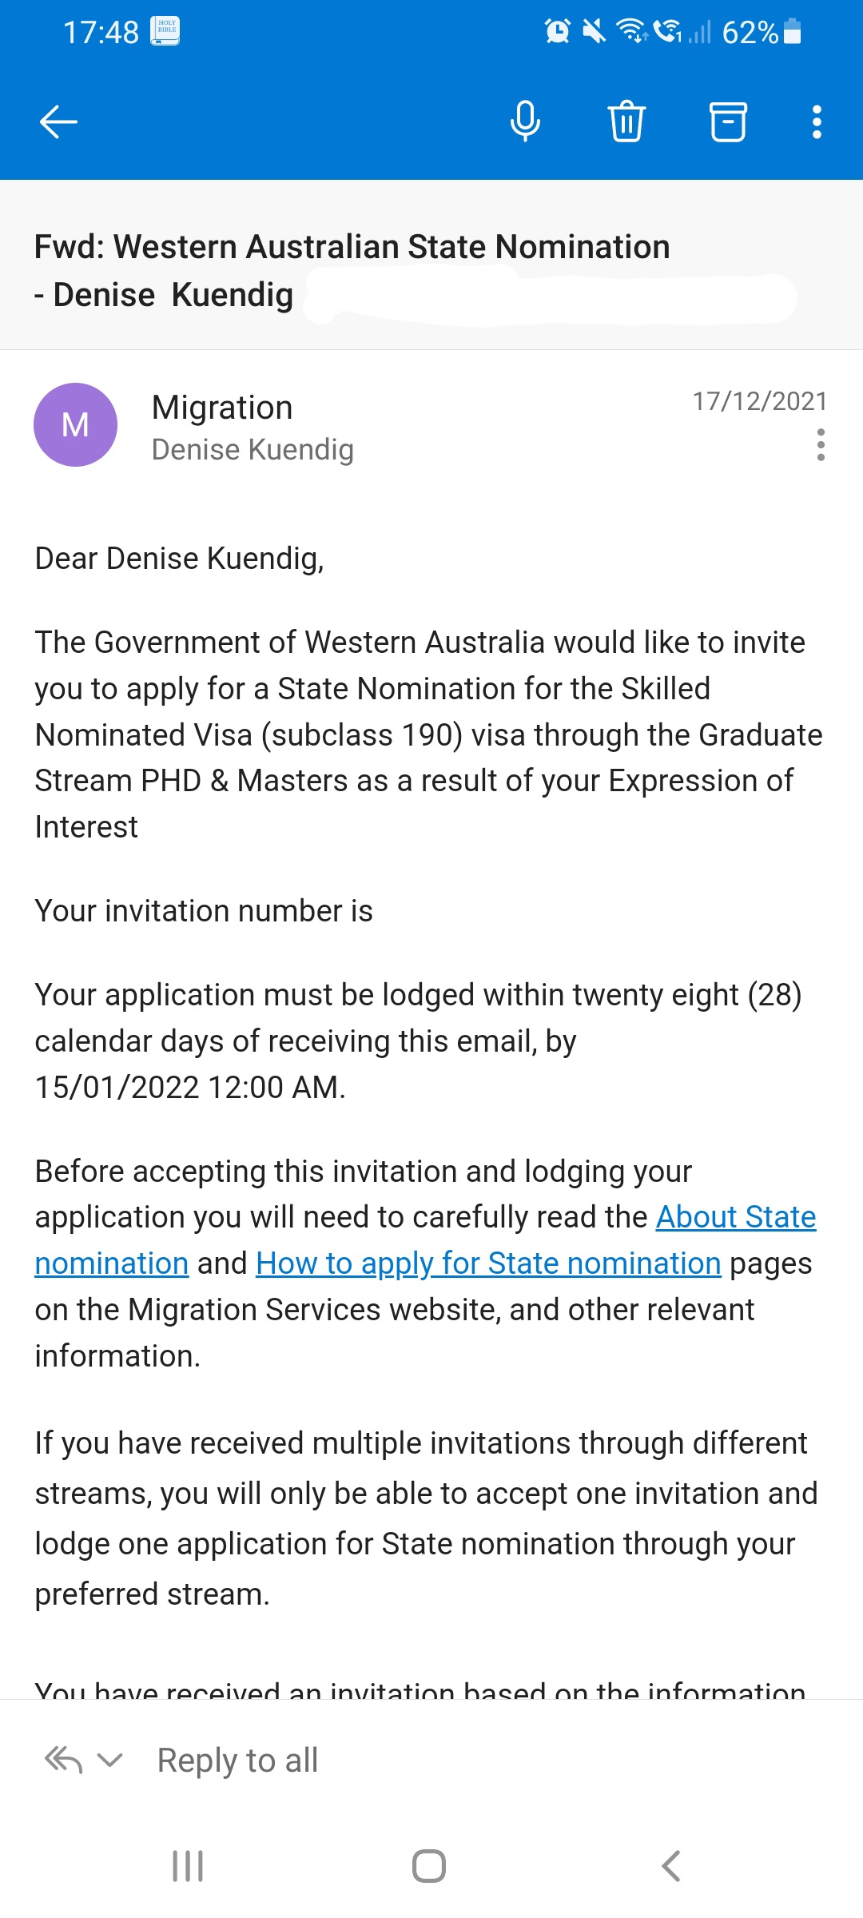Viewport: 863px width, 1918px height.
Task: Tap the sender name Migration
Action: tap(222, 408)
